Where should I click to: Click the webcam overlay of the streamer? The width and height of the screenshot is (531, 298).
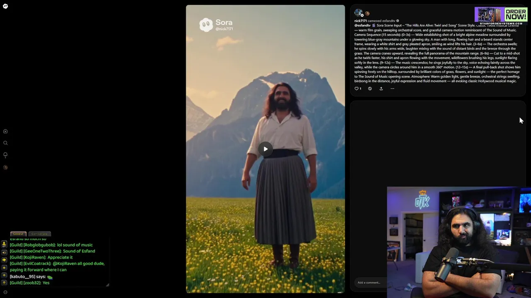click(459, 242)
